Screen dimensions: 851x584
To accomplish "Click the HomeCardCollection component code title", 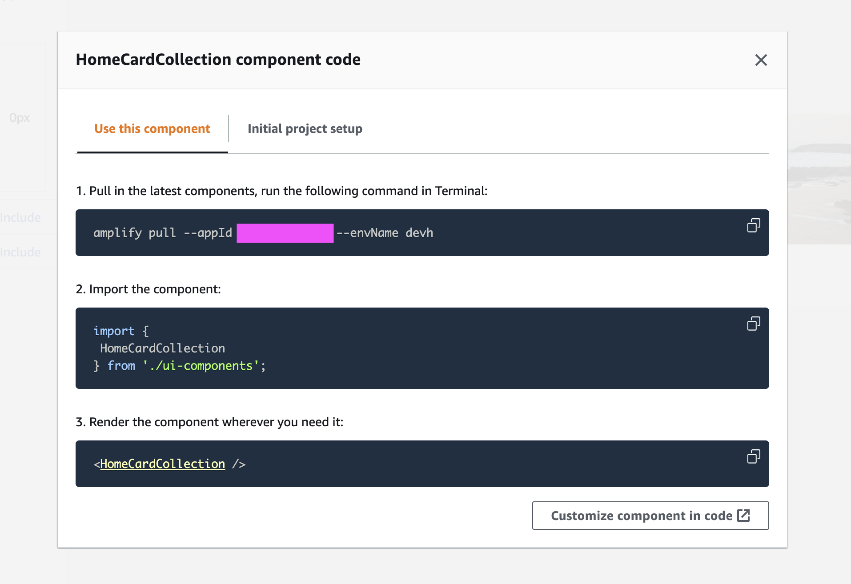I will 218,60.
